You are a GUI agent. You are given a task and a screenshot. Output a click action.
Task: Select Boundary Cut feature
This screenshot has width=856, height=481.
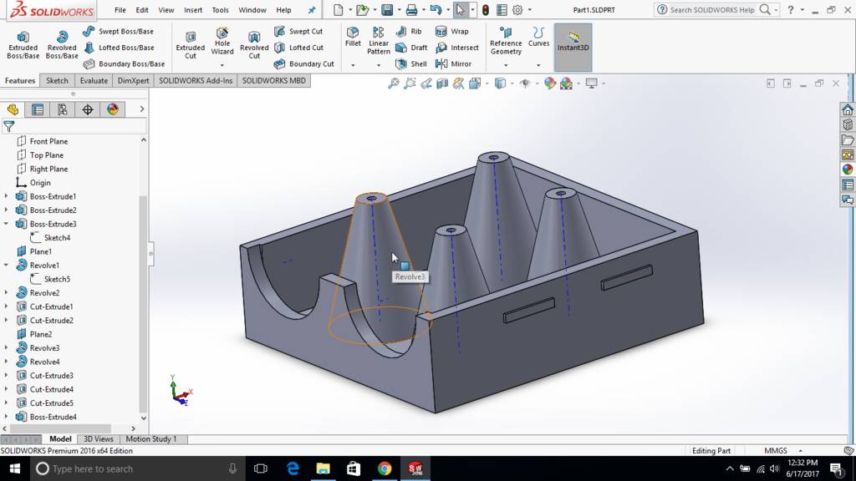(x=304, y=63)
